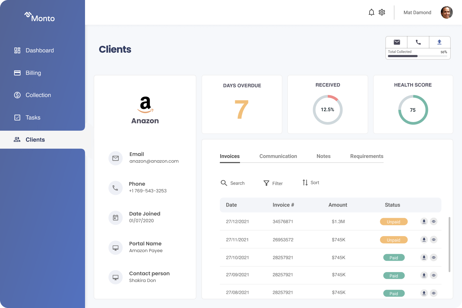Click the Paid badge for 27/09/2021
462x308 pixels.
point(394,276)
